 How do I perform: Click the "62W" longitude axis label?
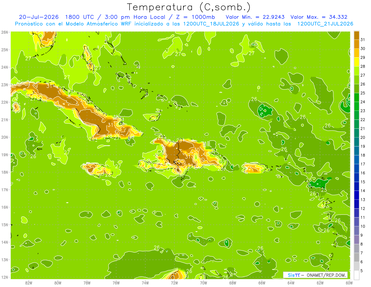320,282
